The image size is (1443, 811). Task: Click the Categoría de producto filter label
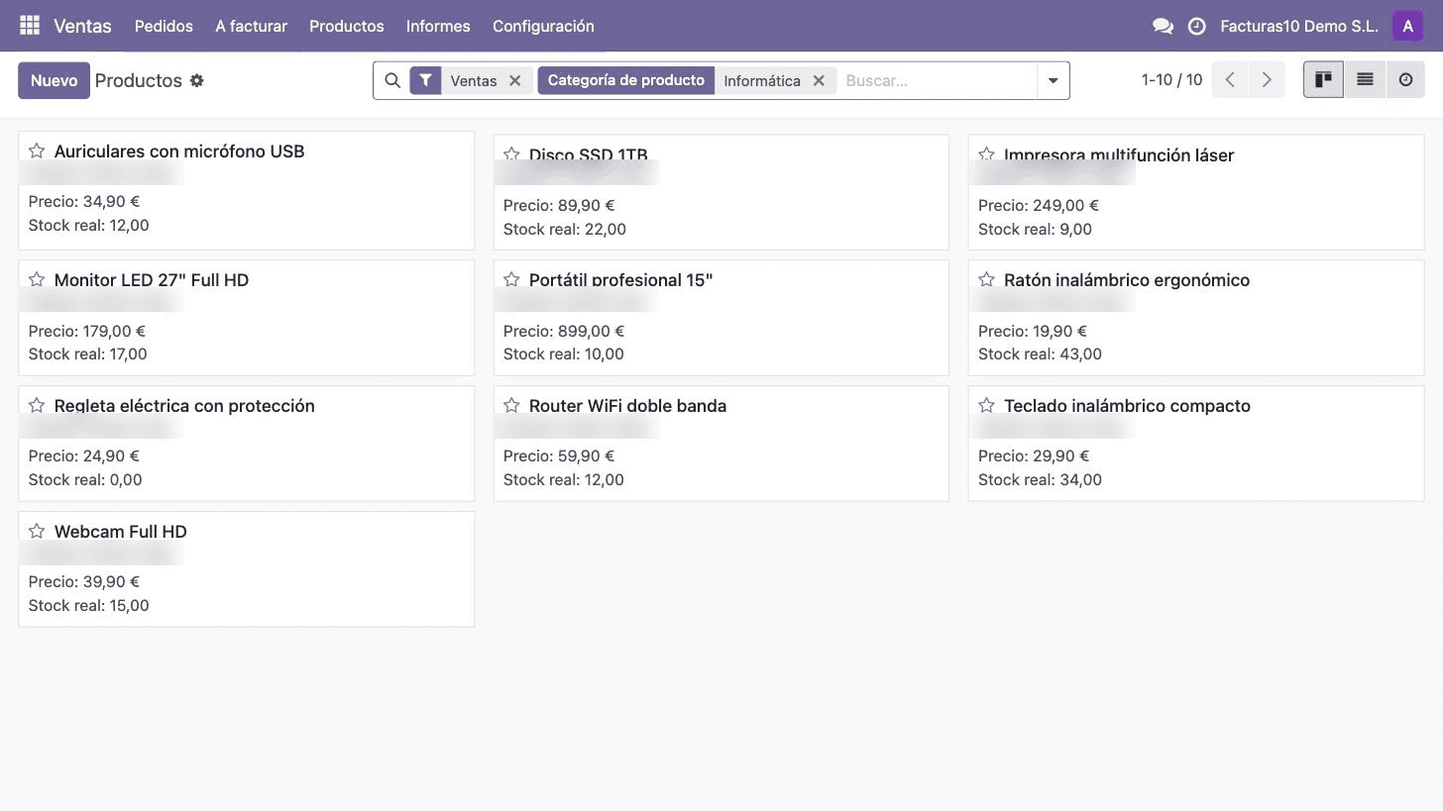(x=626, y=80)
